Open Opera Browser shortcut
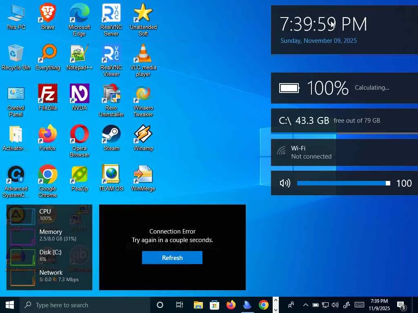Viewport: 418px width, 313px height. [x=79, y=141]
